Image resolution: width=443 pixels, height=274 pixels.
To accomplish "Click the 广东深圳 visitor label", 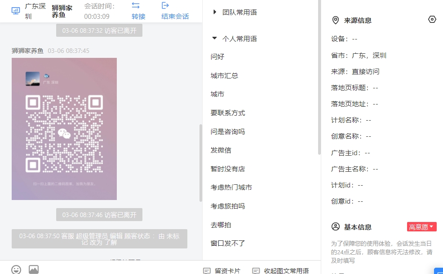I will click(35, 11).
